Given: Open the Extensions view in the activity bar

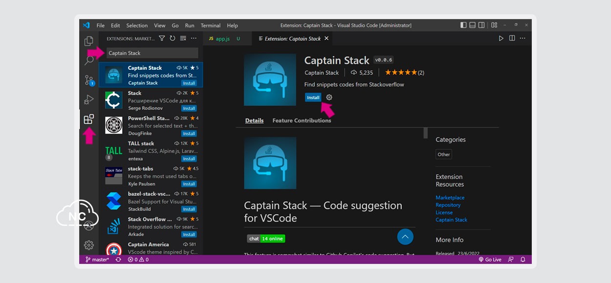Looking at the screenshot, I should [x=89, y=119].
